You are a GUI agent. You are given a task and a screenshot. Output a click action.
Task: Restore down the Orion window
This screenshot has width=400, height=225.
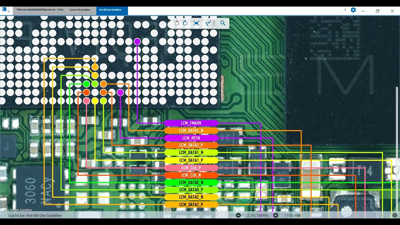click(x=377, y=11)
